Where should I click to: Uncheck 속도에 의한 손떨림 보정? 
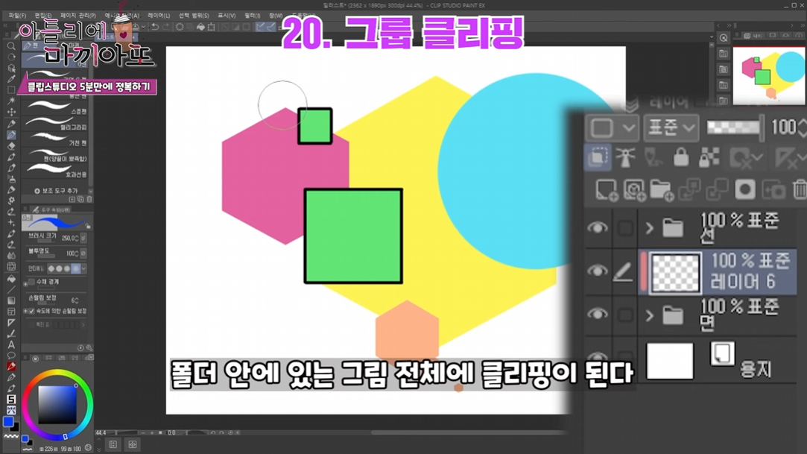[31, 312]
